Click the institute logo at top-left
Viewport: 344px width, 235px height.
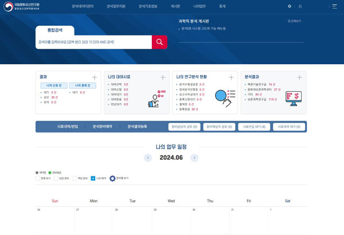coord(22,6)
